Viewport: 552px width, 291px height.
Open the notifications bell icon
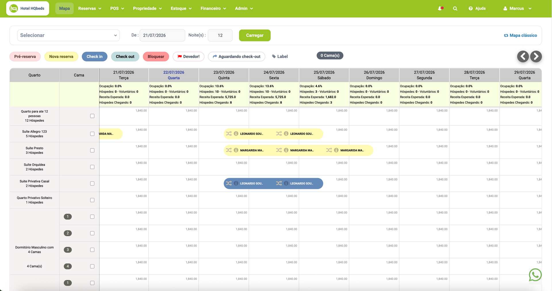(x=440, y=9)
